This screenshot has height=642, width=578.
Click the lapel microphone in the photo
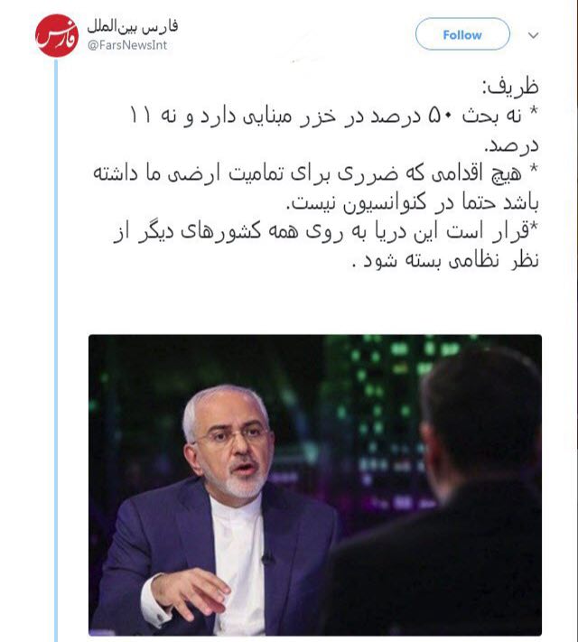pos(267,558)
